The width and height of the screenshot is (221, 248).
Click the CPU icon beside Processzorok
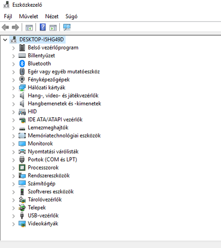(22, 167)
